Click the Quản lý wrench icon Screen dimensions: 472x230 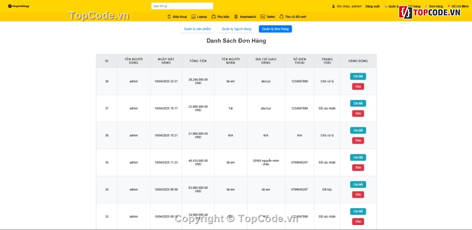pyautogui.click(x=386, y=6)
